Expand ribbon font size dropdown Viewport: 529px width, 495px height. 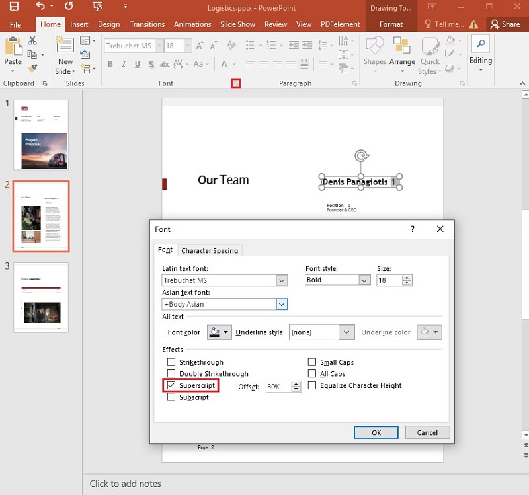pos(188,46)
